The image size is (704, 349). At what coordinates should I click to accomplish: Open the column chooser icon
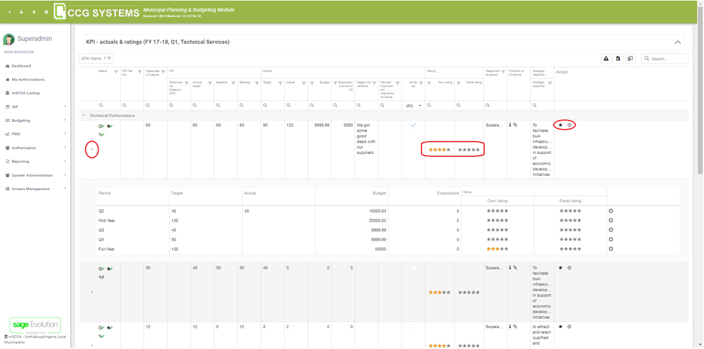(x=630, y=58)
